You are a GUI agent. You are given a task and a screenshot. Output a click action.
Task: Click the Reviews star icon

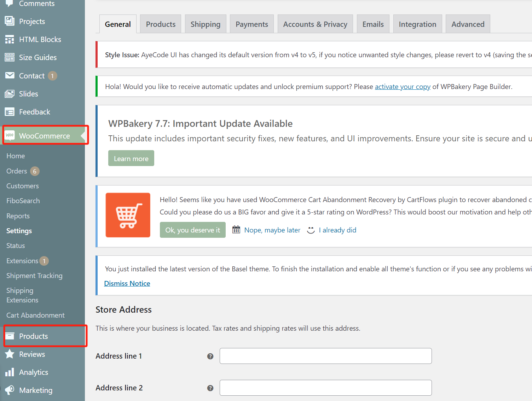click(x=10, y=354)
